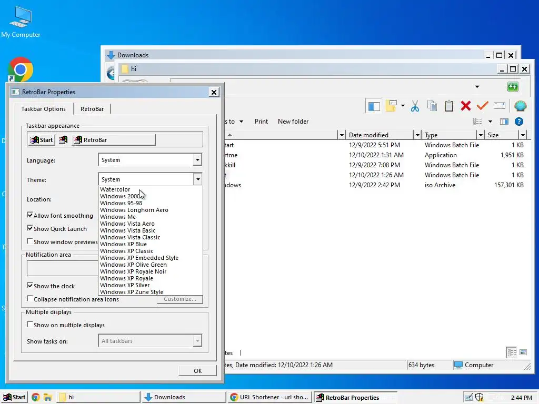539x404 pixels.
Task: Click the large icons view icon at bottom right
Action: point(523,352)
